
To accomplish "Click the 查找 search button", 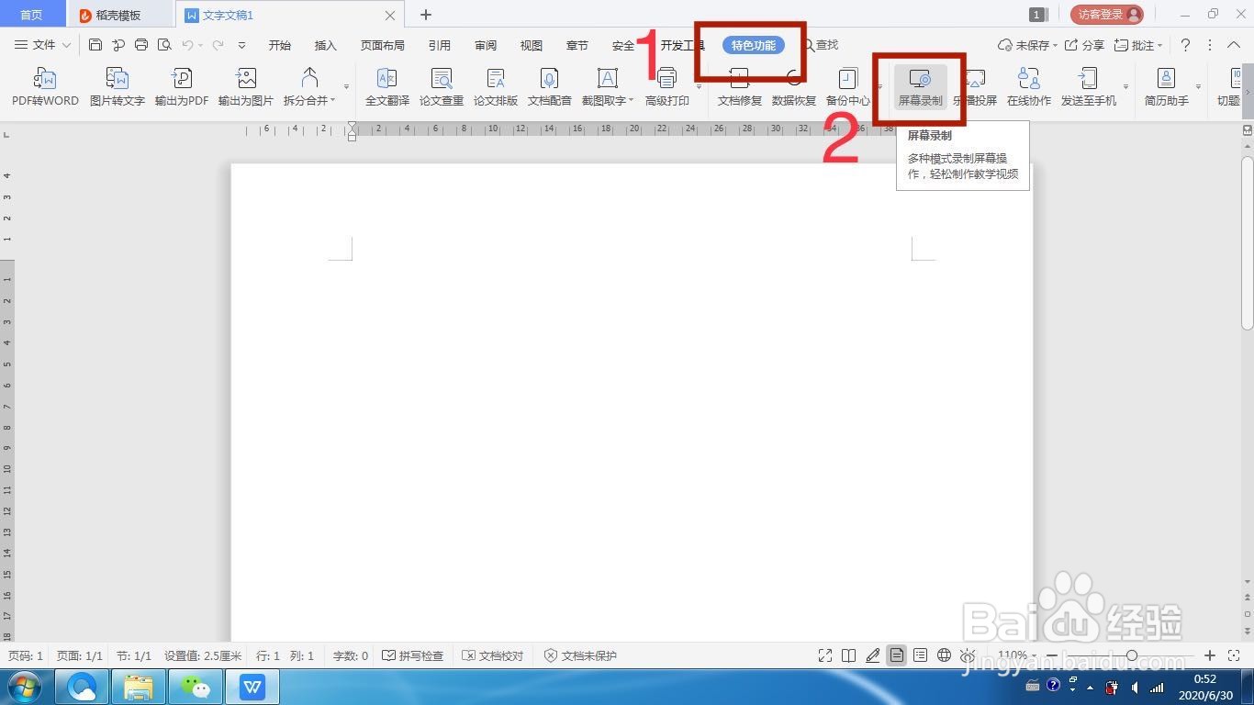I will pos(821,45).
